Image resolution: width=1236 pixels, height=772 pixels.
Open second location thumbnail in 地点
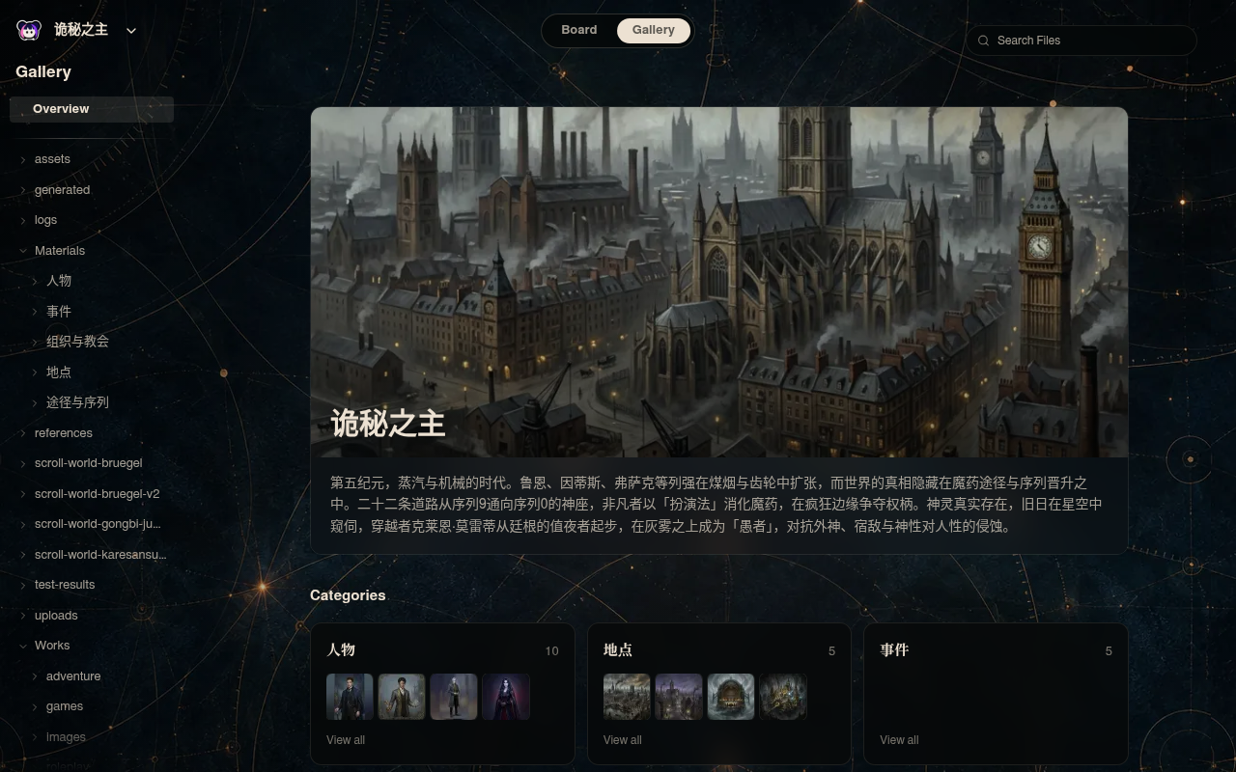click(x=679, y=697)
